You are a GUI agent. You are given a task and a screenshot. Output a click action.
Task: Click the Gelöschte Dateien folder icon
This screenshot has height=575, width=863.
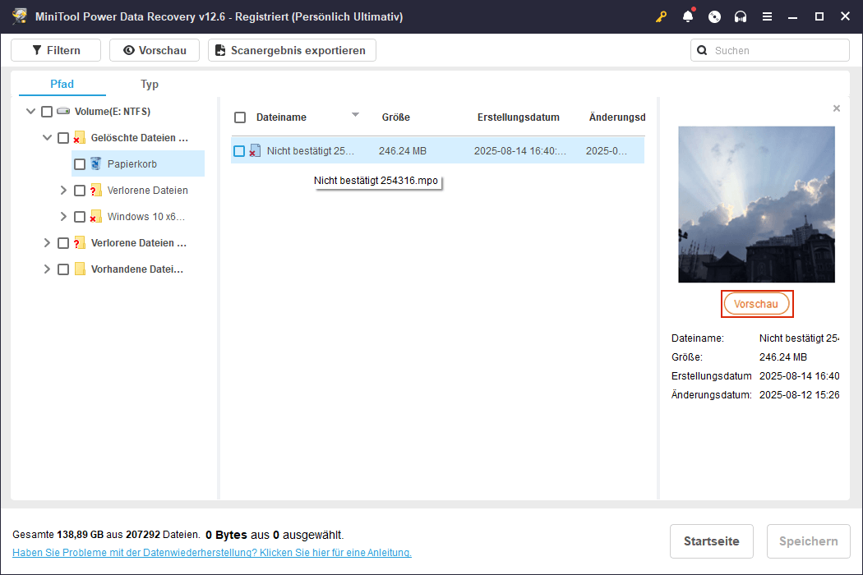[79, 137]
